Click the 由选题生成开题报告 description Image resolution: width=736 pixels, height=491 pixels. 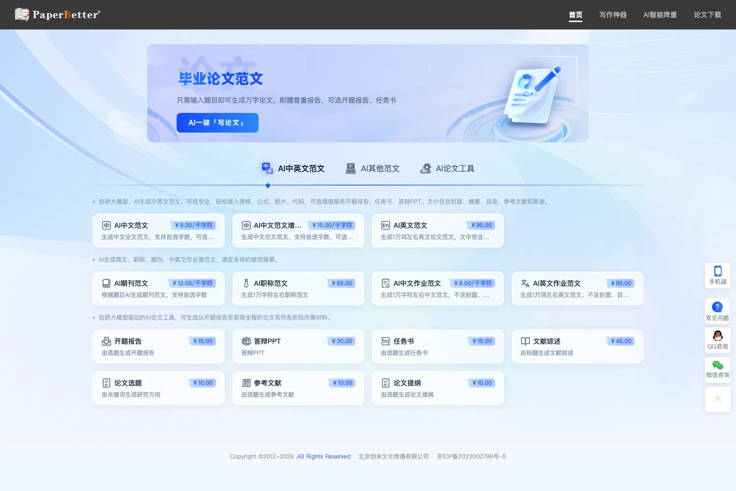(128, 353)
